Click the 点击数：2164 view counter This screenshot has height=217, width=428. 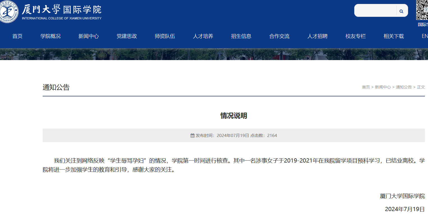(264, 136)
